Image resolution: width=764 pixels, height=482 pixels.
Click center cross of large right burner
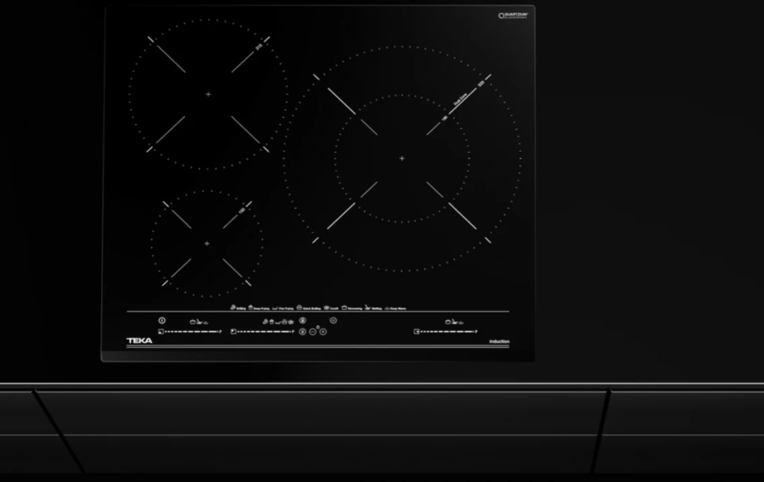pos(402,158)
